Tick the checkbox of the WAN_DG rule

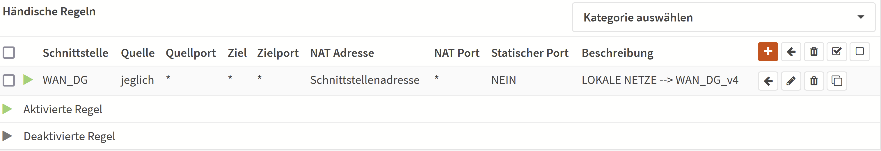point(8,80)
